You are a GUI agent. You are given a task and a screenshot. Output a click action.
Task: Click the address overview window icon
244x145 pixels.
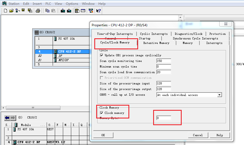(x=83, y=10)
